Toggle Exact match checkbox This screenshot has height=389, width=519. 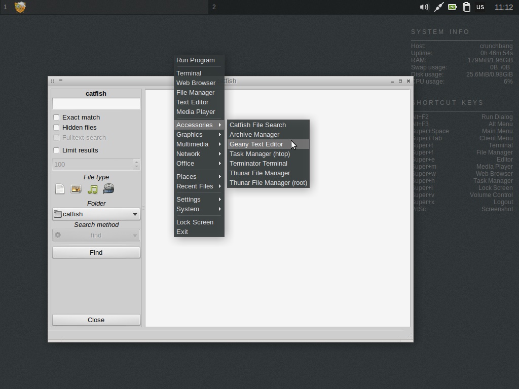pyautogui.click(x=56, y=118)
